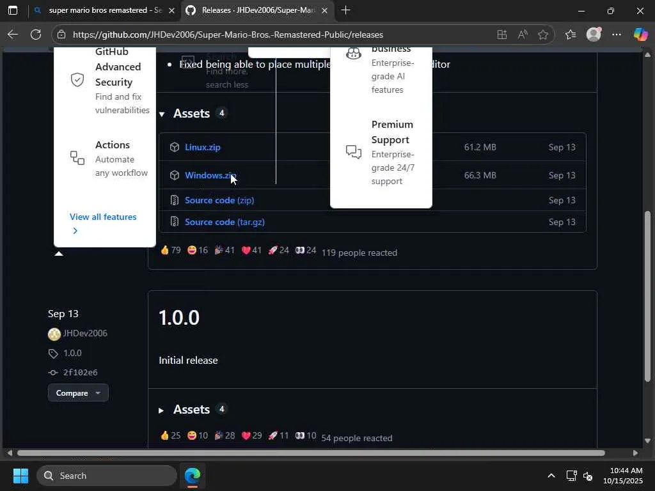Click the address bar URL
This screenshot has height=491, width=655.
pyautogui.click(x=228, y=35)
